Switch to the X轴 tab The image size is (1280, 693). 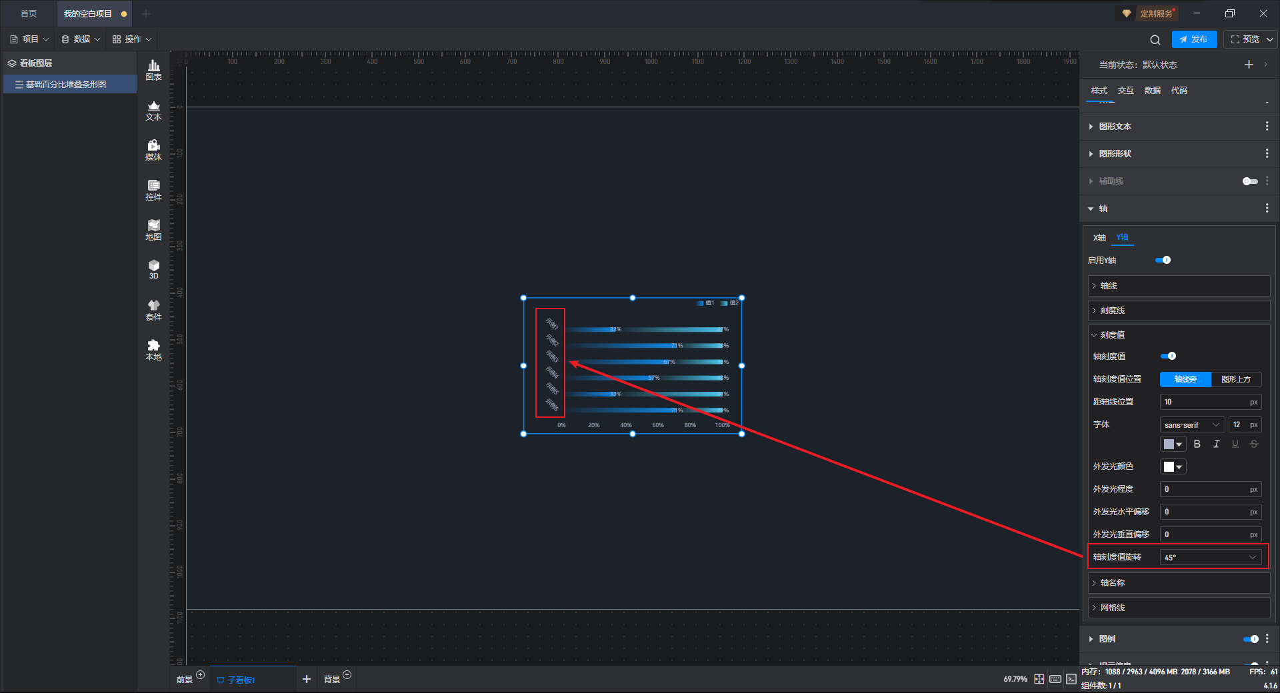coord(1099,238)
